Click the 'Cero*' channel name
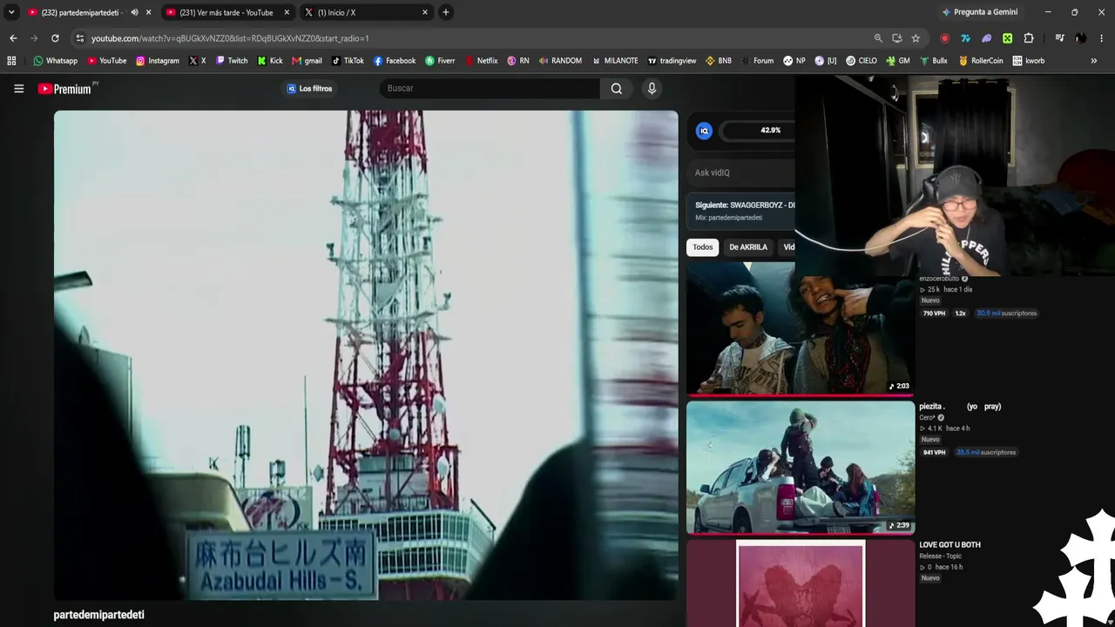 click(927, 418)
